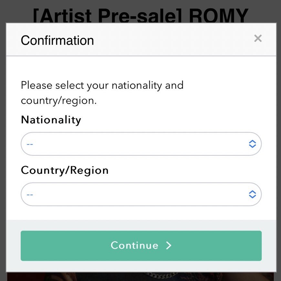Select the '--' placeholder in Nationality field
The image size is (281, 281).
point(30,144)
